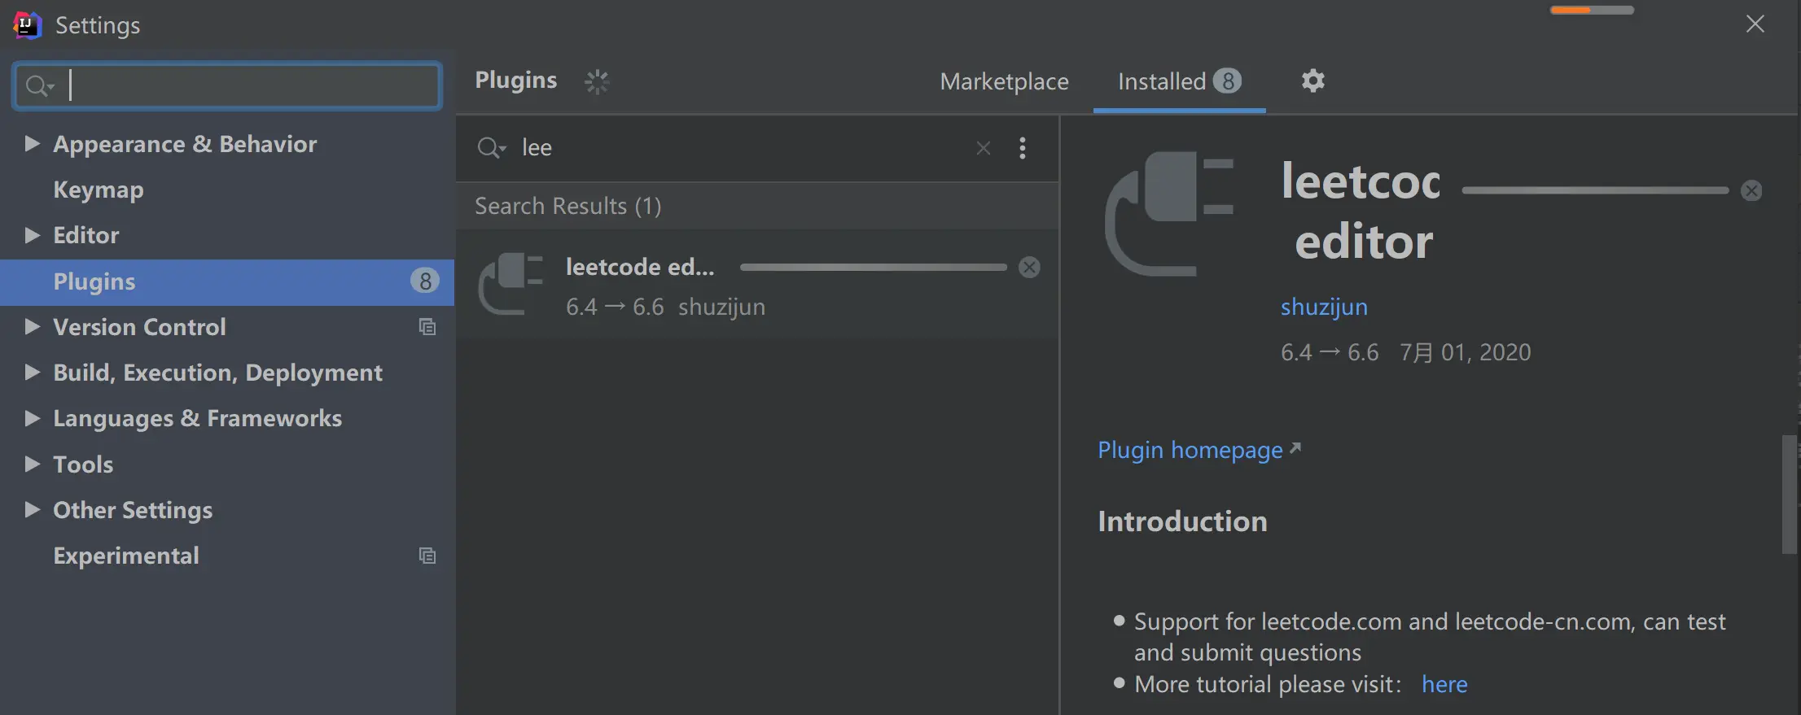Click the settings search input field
Viewport: 1801px width, 715px height.
(244, 85)
